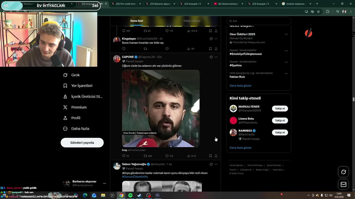Open File Explorer from the taskbar
Image resolution: width=355 pixels, height=199 pixels.
103,195
